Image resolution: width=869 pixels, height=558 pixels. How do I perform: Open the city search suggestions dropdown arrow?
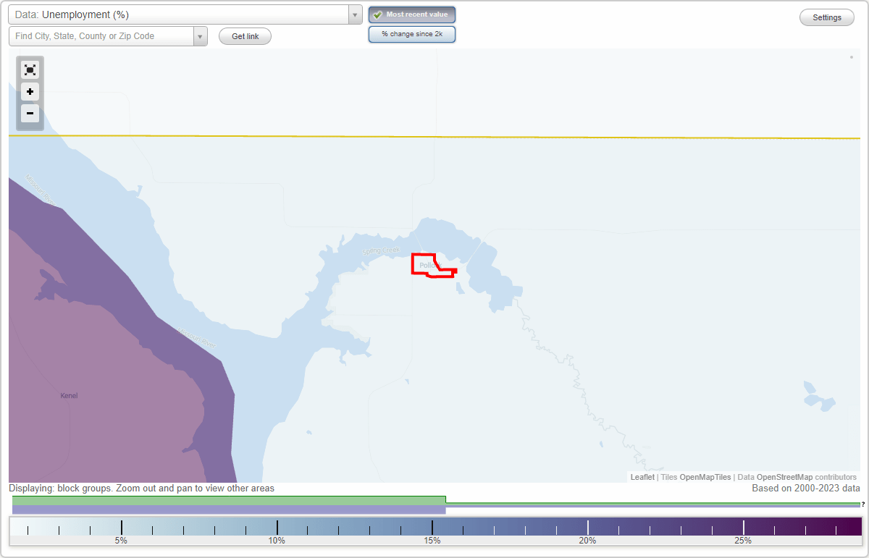pyautogui.click(x=201, y=35)
